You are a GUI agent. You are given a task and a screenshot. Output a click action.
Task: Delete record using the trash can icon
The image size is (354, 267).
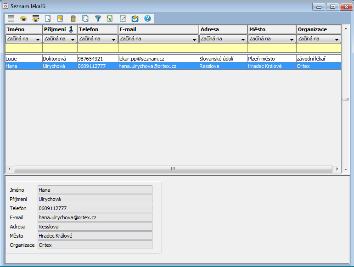[73, 18]
